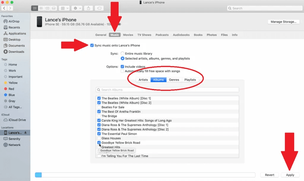Click the Apply button
304x181 pixels.
(290, 175)
